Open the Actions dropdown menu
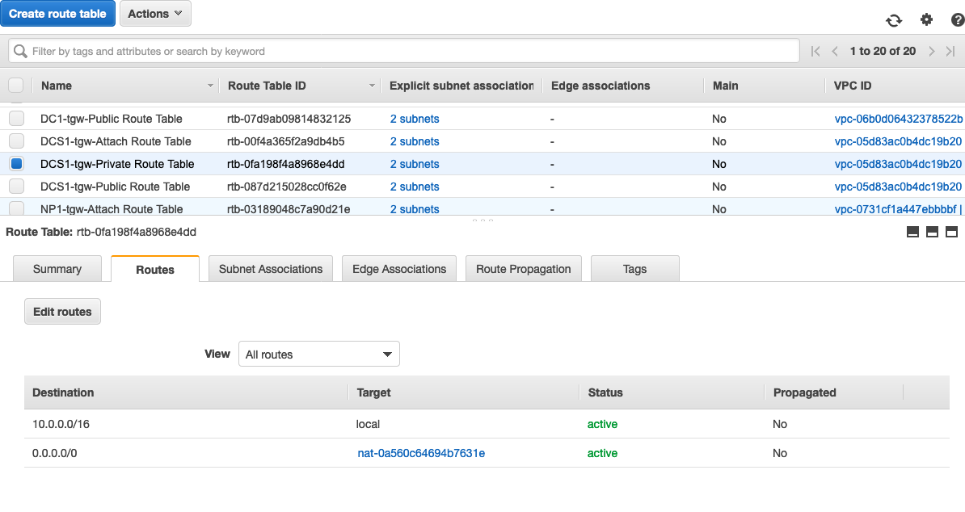The image size is (965, 512). coord(155,14)
